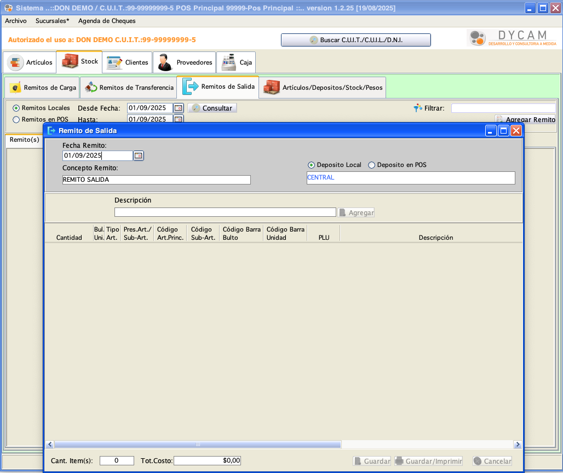Choose Remitos Locales radio button

pyautogui.click(x=16, y=108)
